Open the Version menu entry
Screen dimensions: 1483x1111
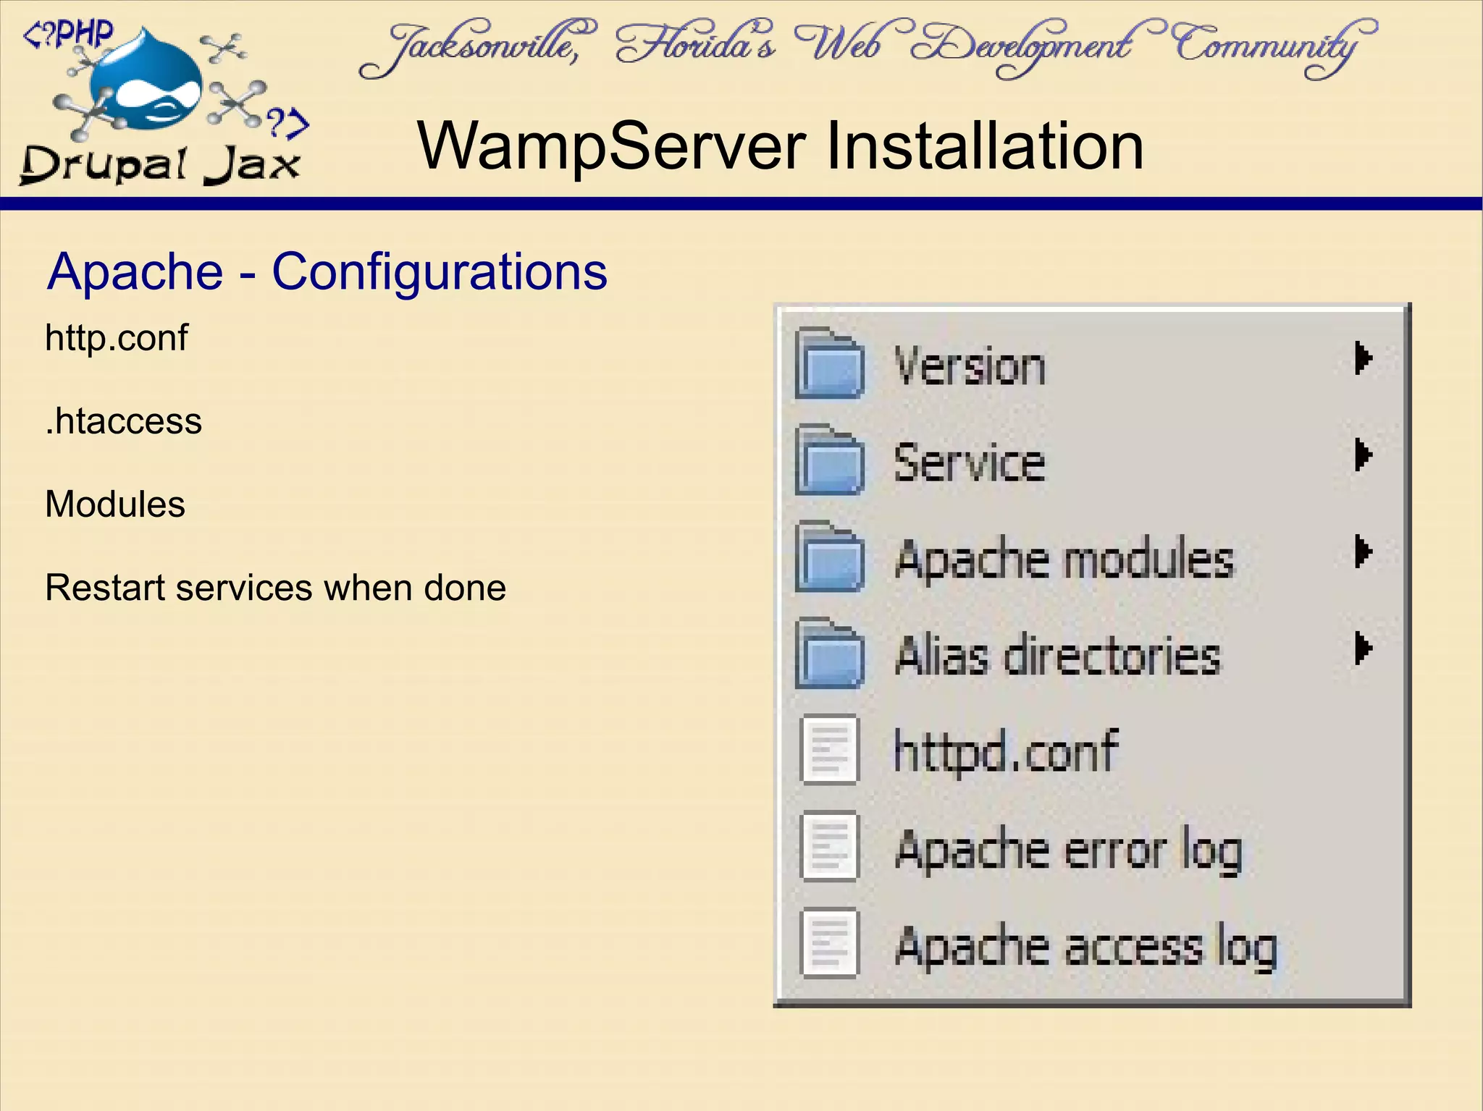1092,364
